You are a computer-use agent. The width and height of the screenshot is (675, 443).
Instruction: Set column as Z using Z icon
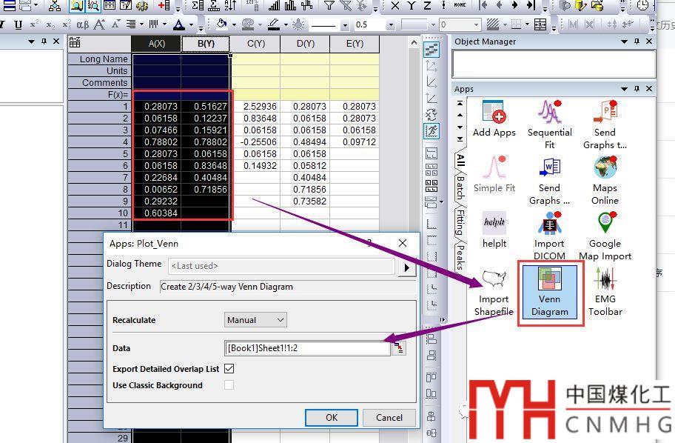pos(427,5)
